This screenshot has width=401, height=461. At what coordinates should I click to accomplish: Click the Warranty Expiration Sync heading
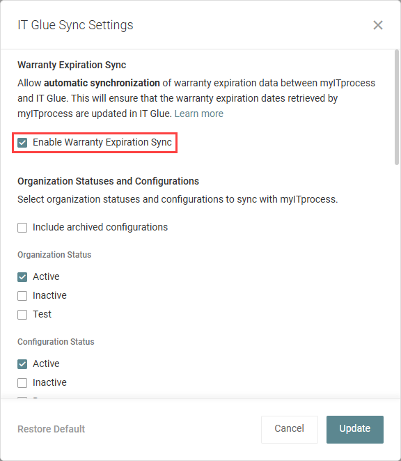tap(72, 65)
